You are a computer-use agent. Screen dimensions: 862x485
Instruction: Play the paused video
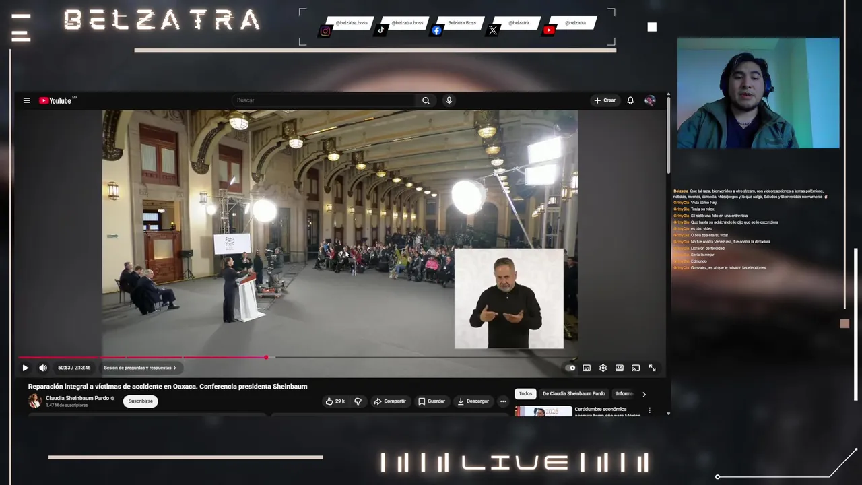[25, 368]
